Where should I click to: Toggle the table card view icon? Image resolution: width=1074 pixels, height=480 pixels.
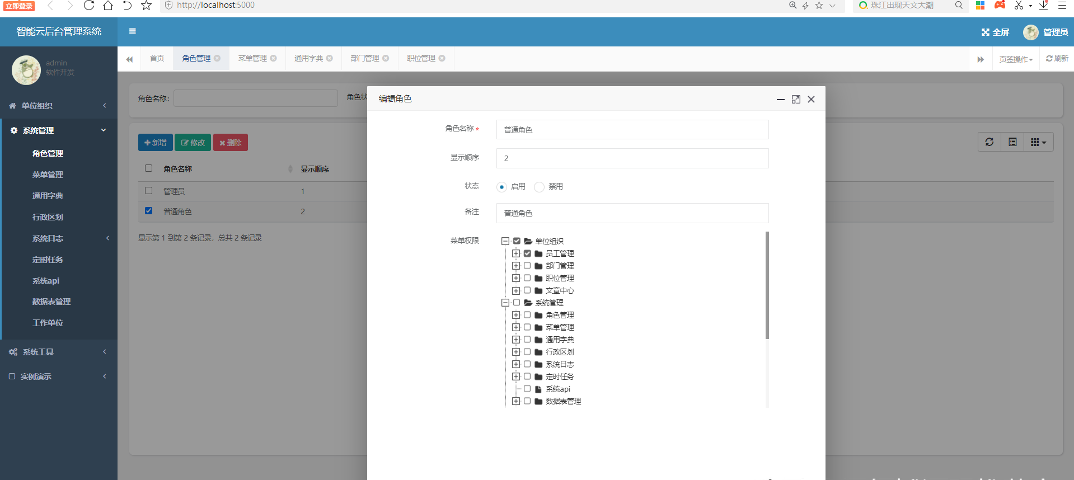click(x=1012, y=142)
